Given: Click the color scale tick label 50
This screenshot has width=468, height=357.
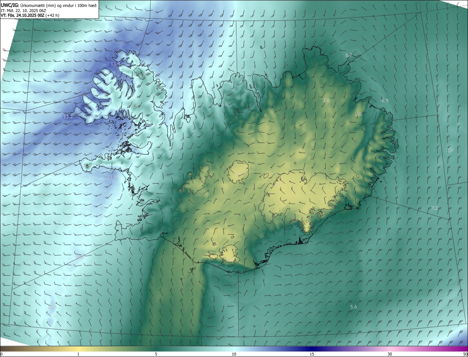Looking at the screenshot, I should (x=465, y=354).
